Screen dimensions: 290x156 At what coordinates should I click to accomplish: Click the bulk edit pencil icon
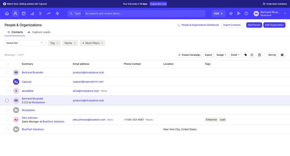point(252,55)
